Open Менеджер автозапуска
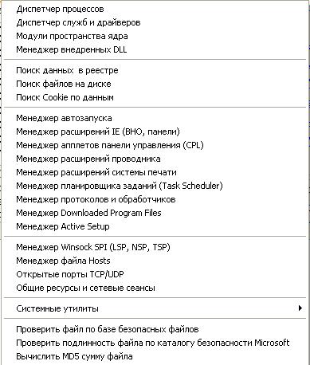 point(155,118)
